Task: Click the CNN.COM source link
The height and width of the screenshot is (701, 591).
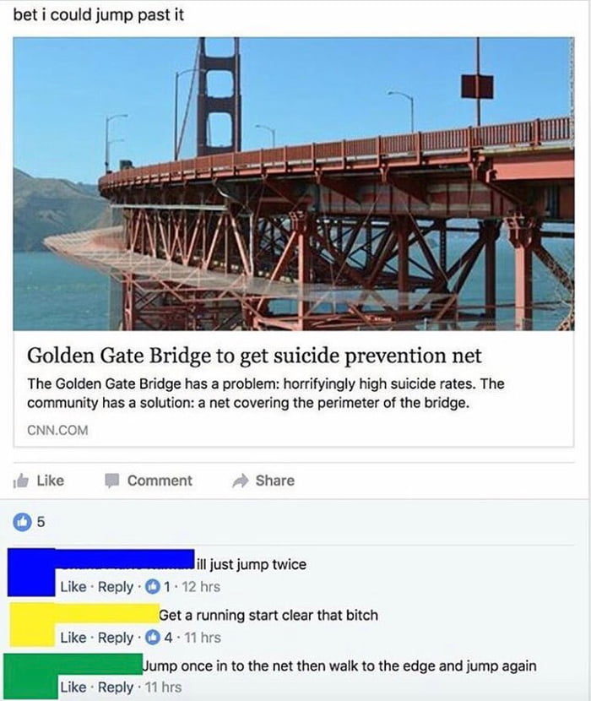Action: pyautogui.click(x=57, y=430)
